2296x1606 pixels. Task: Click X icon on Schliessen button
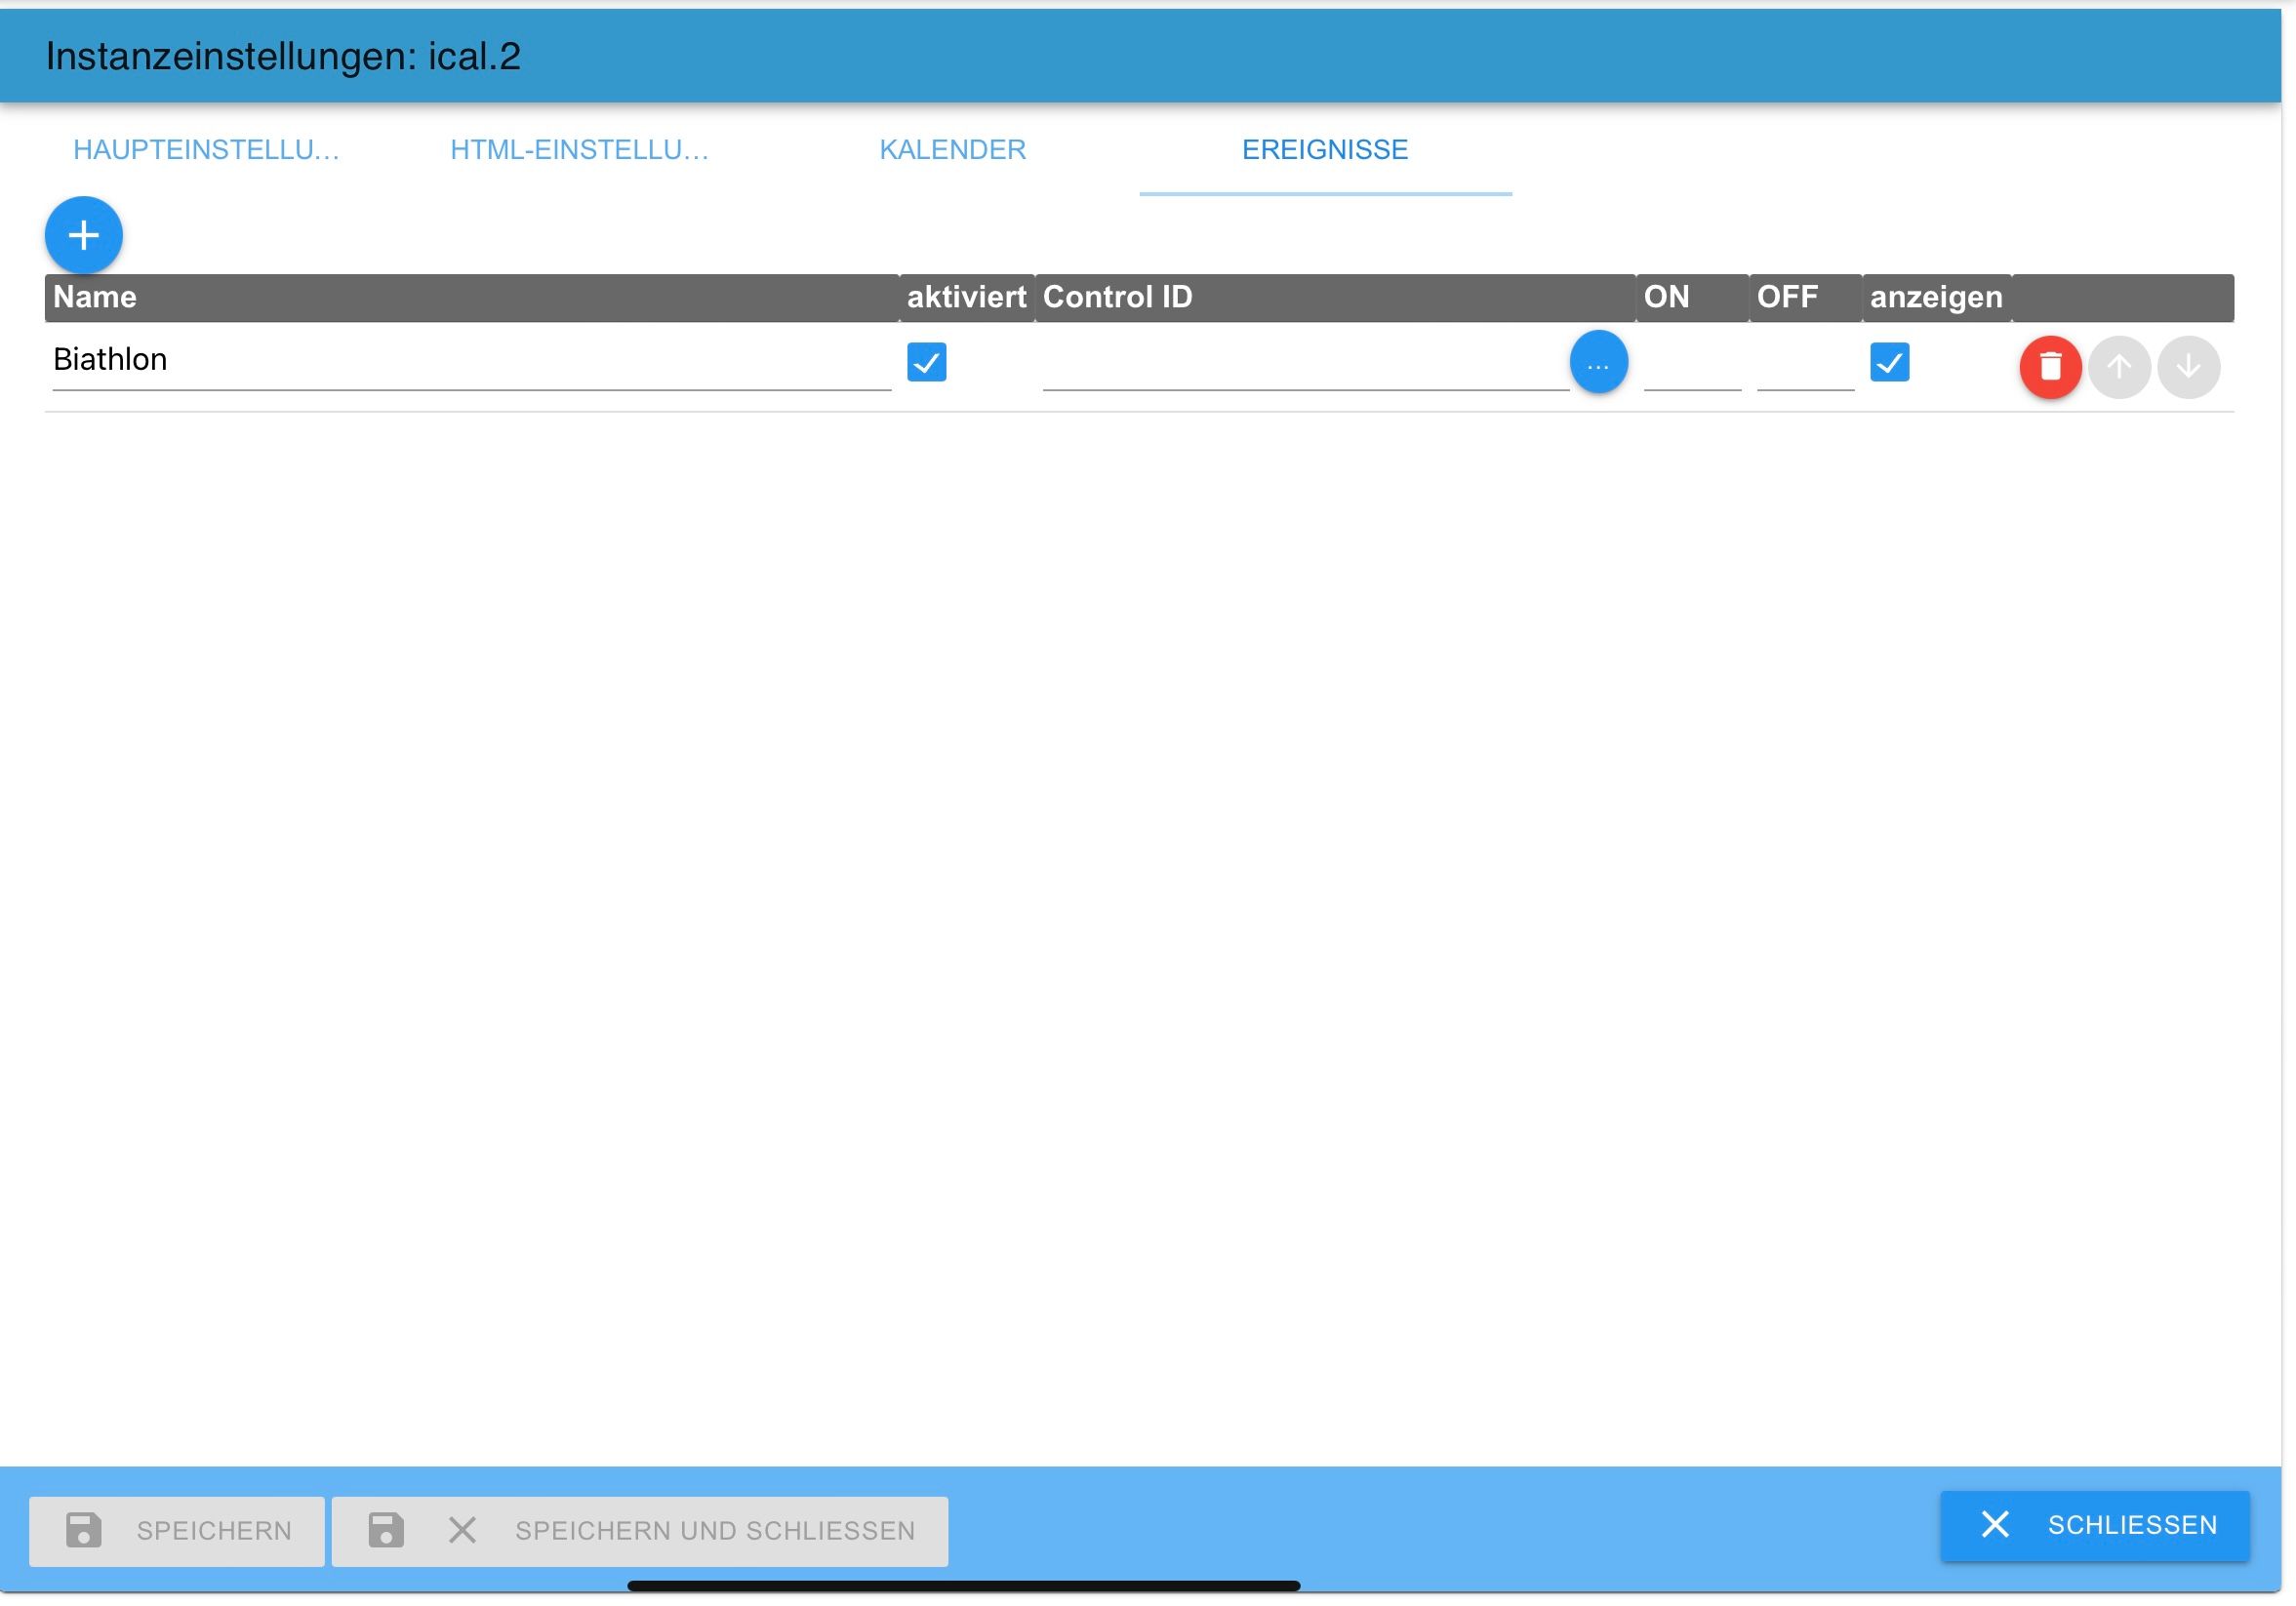tap(1995, 1524)
